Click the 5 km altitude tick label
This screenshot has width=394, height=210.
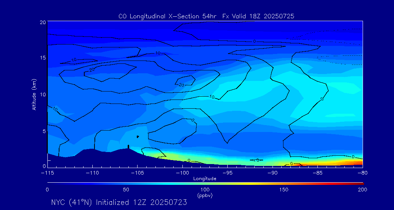pos(44,131)
